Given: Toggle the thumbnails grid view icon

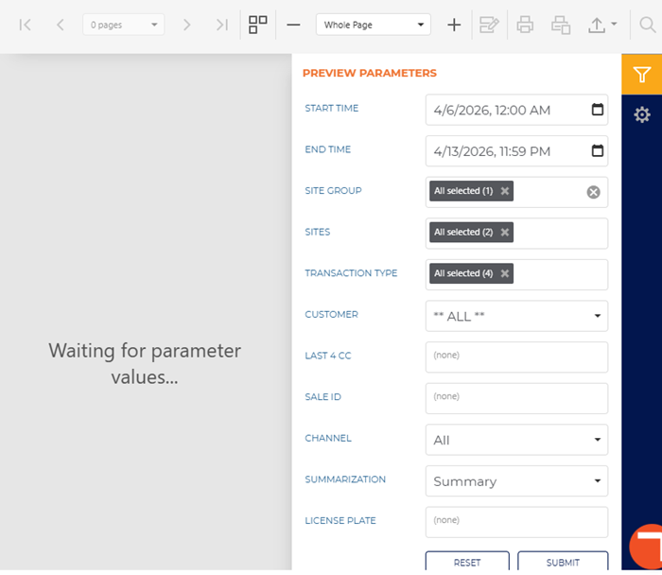Looking at the screenshot, I should coord(258,25).
